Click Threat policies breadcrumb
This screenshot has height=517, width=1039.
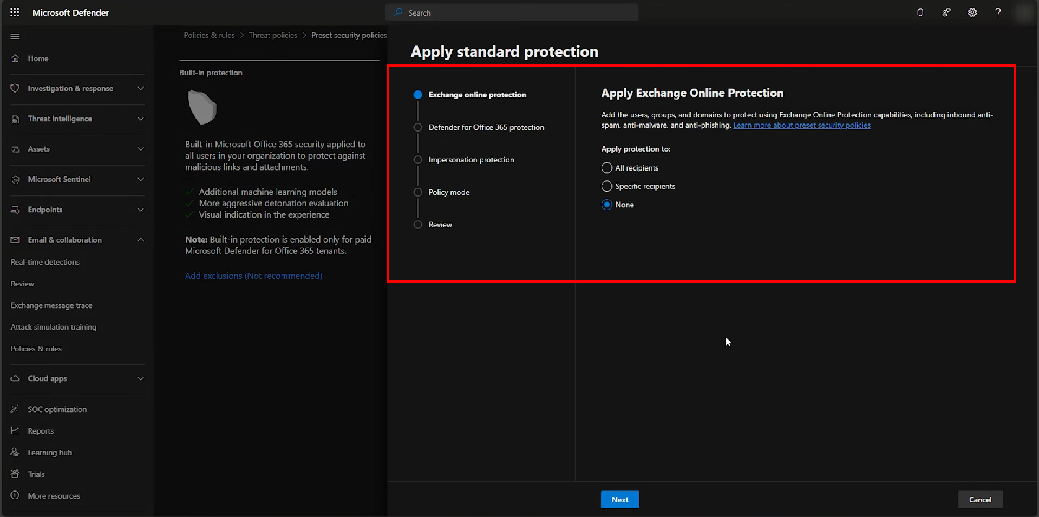pos(273,35)
